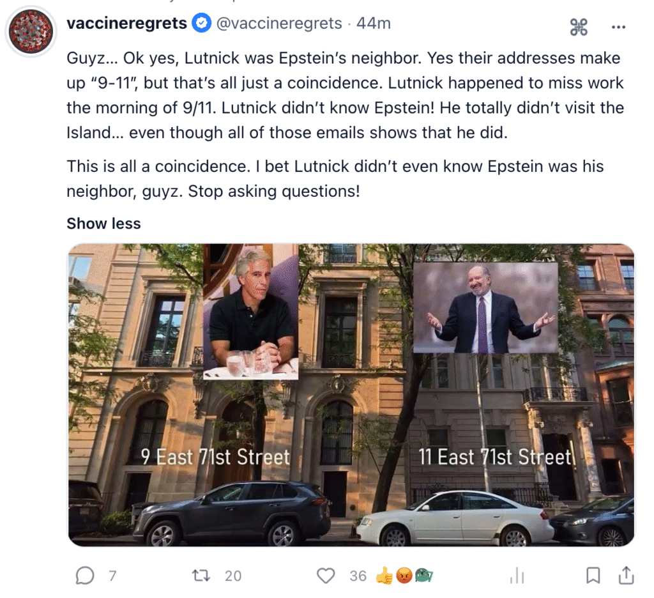
Task: Click the 44m timestamp
Action: [373, 24]
